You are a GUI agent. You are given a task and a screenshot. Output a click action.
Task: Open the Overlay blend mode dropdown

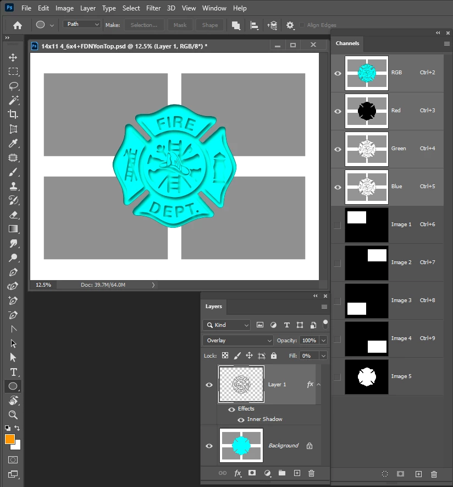pos(238,341)
